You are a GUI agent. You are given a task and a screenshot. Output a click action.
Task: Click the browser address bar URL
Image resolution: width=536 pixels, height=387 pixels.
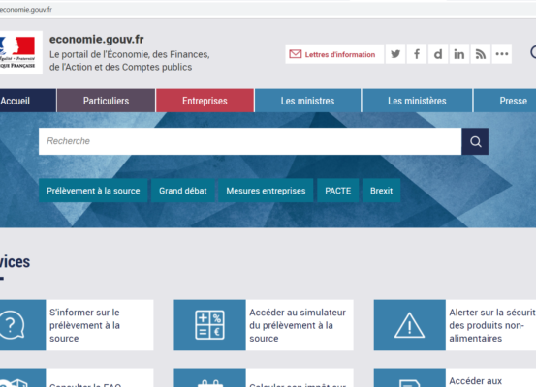pyautogui.click(x=25, y=10)
